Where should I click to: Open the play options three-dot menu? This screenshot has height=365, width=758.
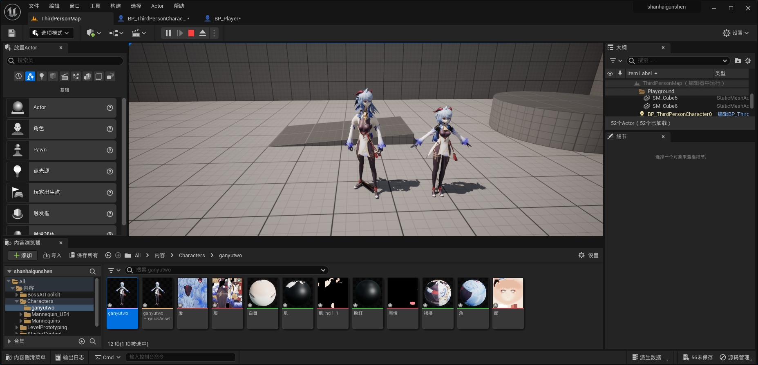click(x=214, y=33)
